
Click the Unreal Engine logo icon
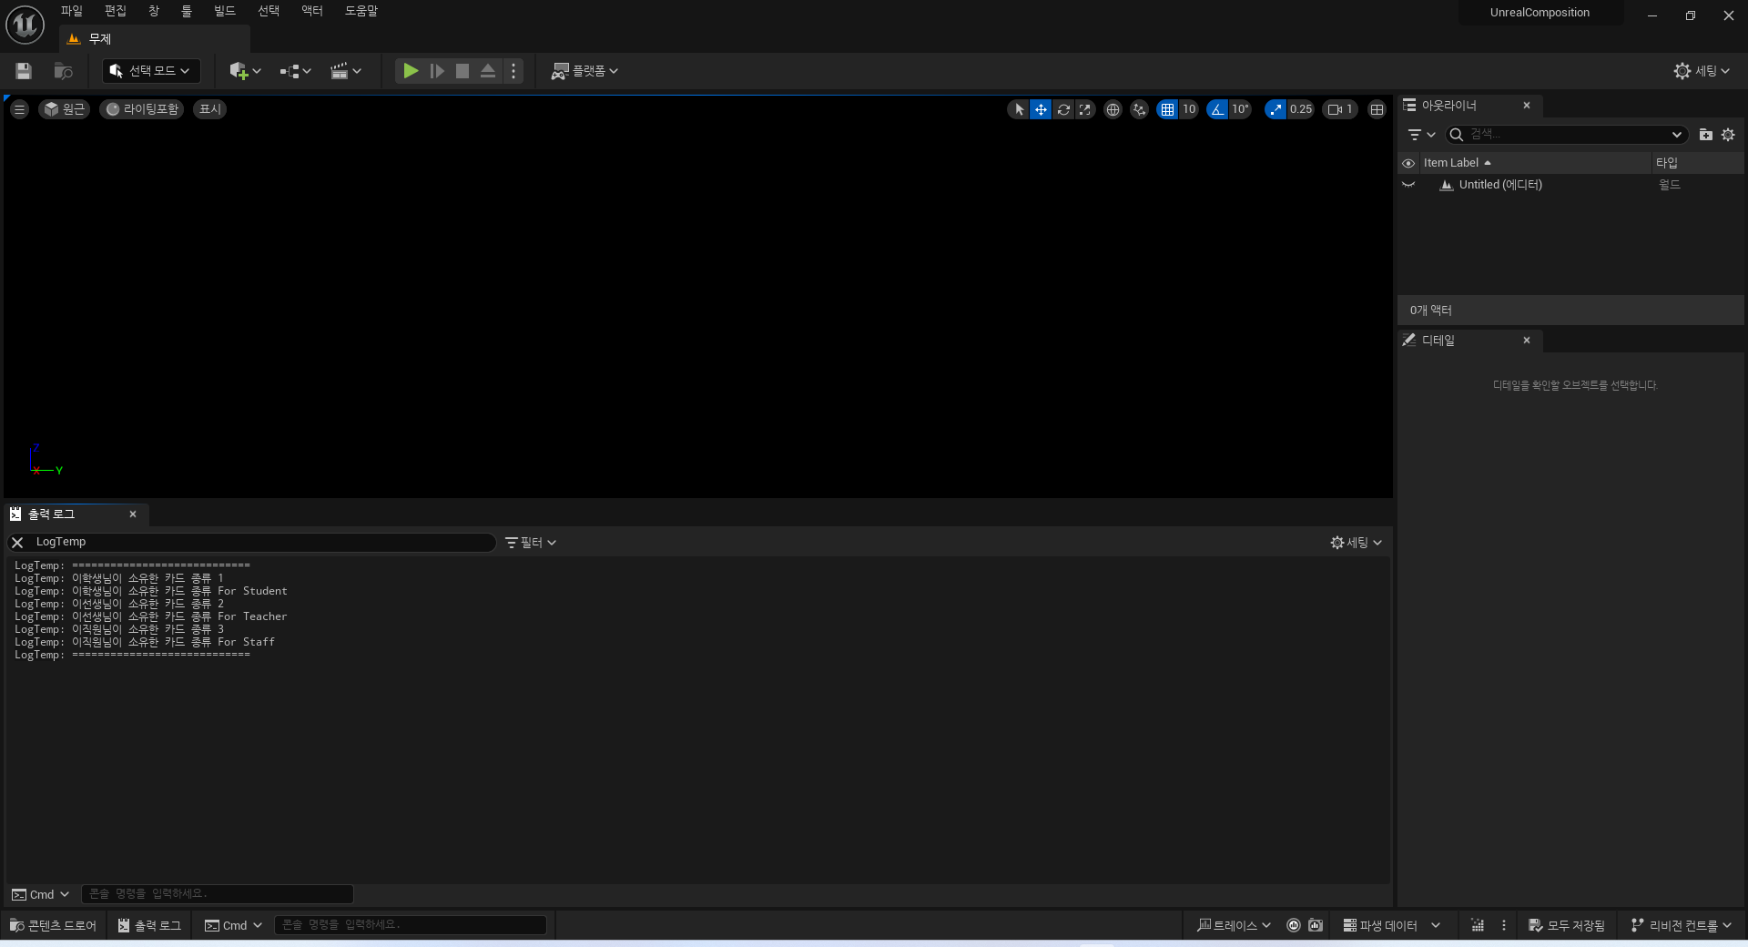click(25, 25)
